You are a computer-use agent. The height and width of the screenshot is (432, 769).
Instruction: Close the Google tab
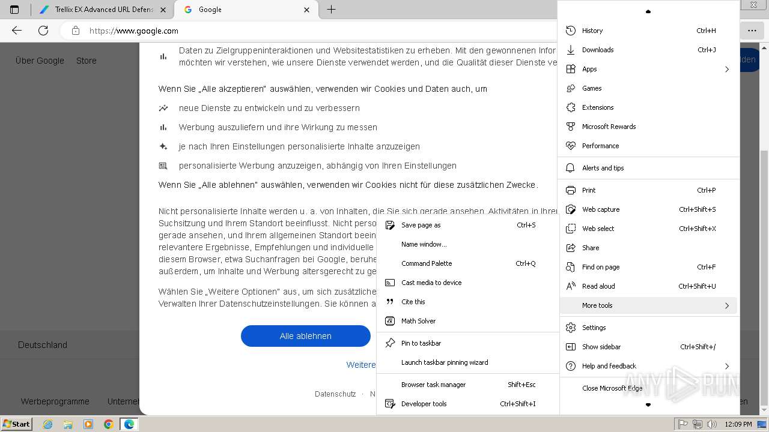pyautogui.click(x=306, y=10)
